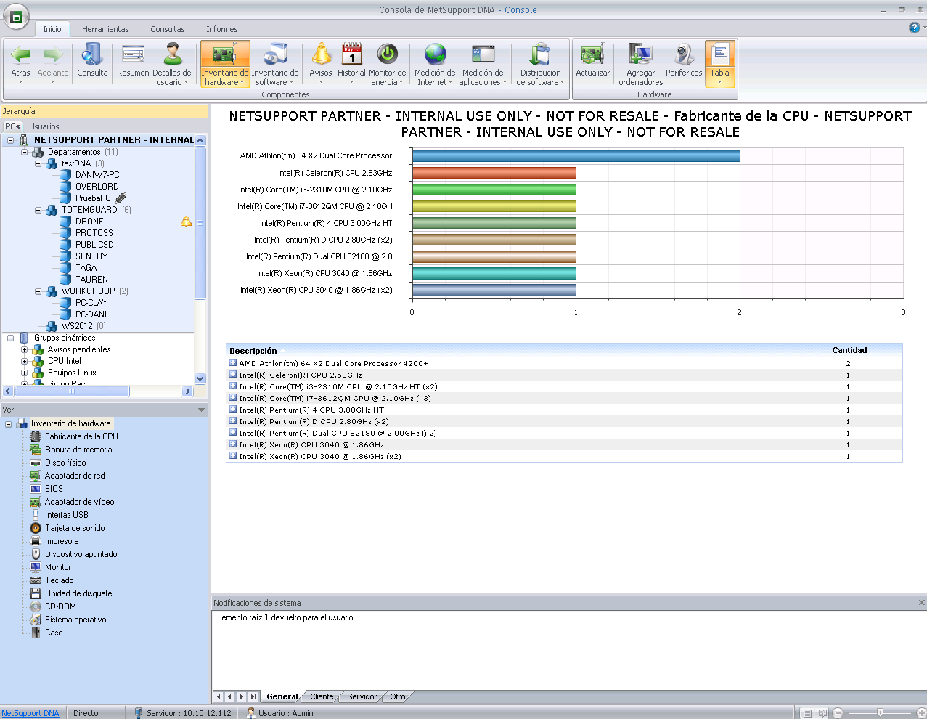This screenshot has height=719, width=927.
Task: Collapse the testDNA department
Action: click(x=38, y=163)
